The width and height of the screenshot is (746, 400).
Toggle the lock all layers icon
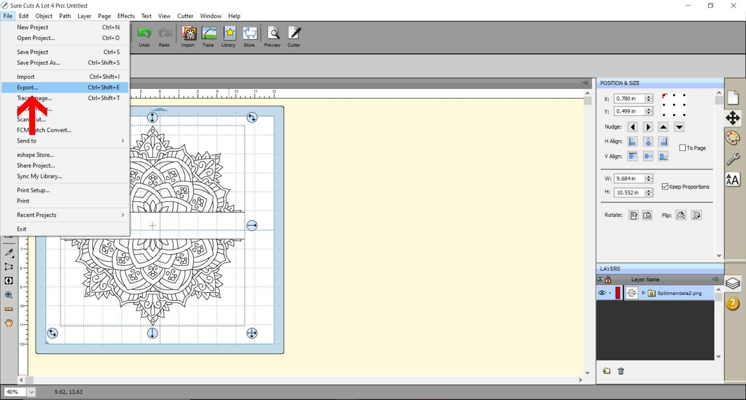click(608, 279)
